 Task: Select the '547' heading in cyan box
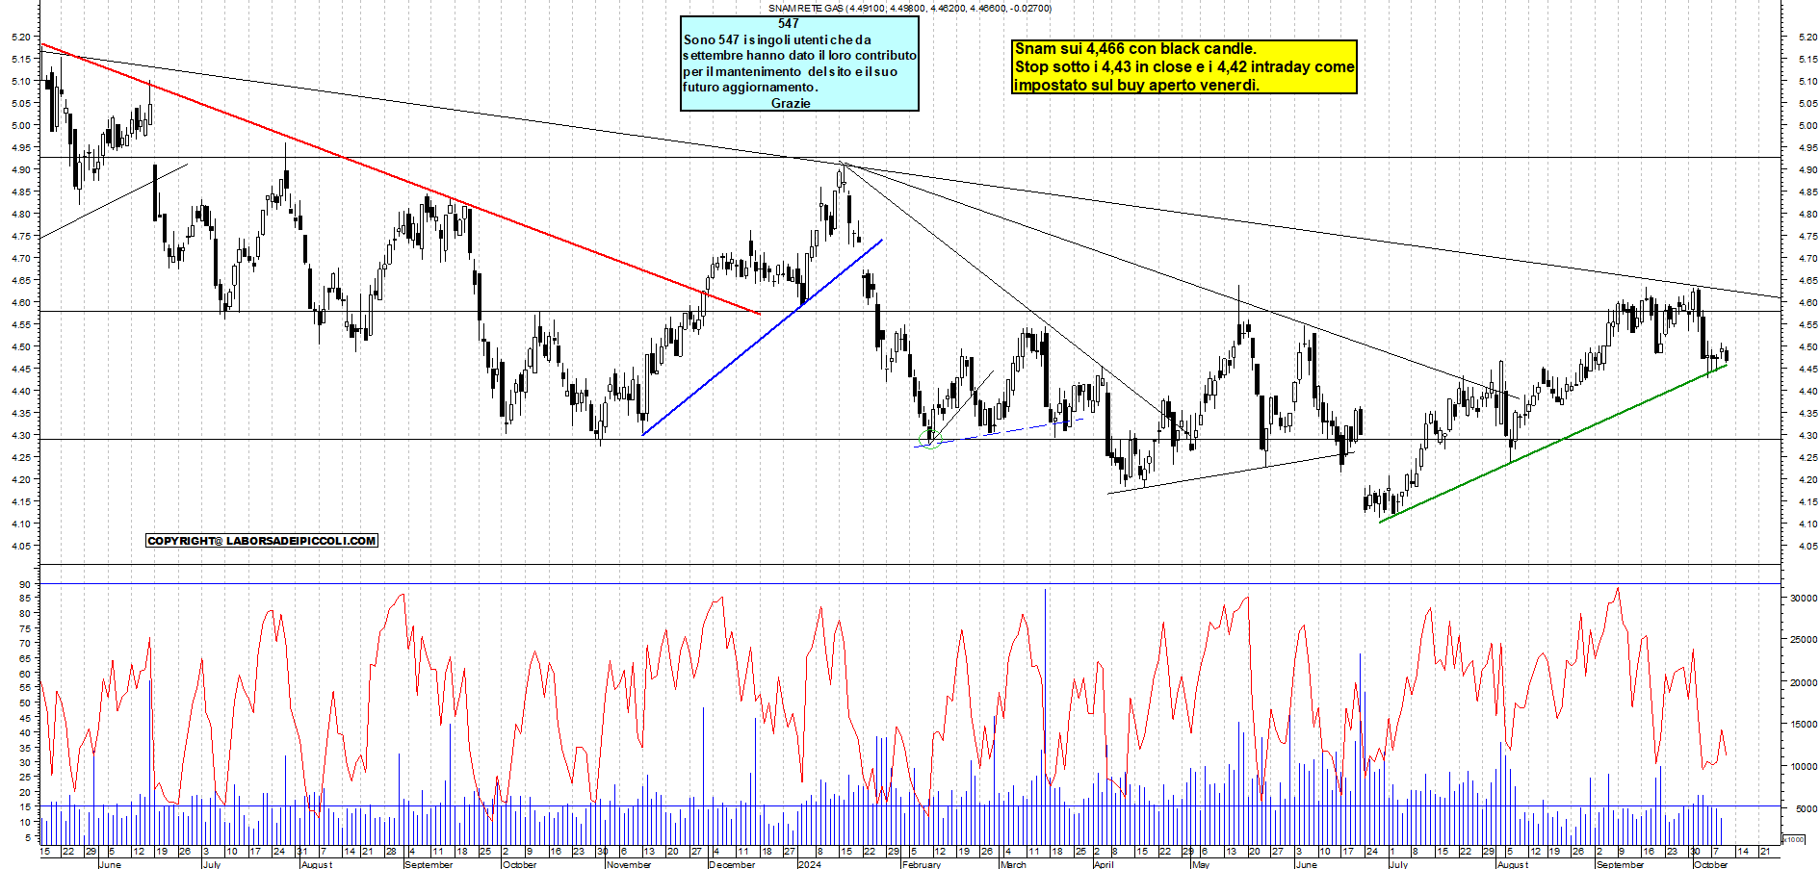coord(789,23)
